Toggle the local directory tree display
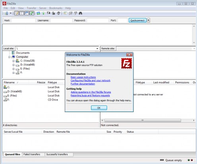This screenshot has height=164, width=197. (21, 13)
